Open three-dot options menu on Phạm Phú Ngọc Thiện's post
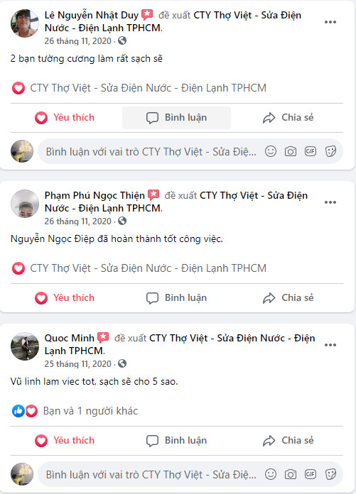The height and width of the screenshot is (494, 356). point(330,202)
